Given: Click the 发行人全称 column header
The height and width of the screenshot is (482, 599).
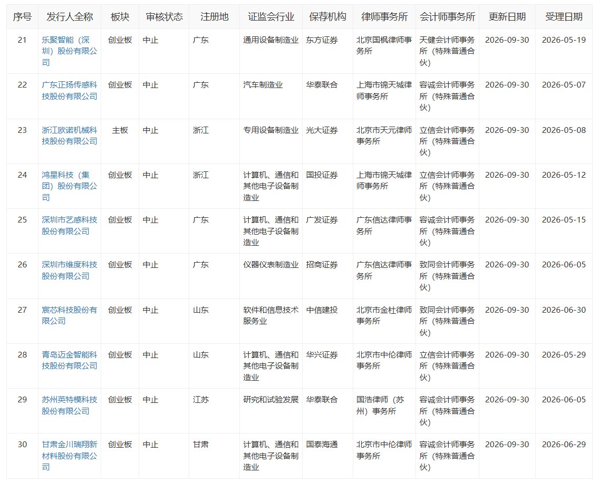Looking at the screenshot, I should (x=70, y=17).
